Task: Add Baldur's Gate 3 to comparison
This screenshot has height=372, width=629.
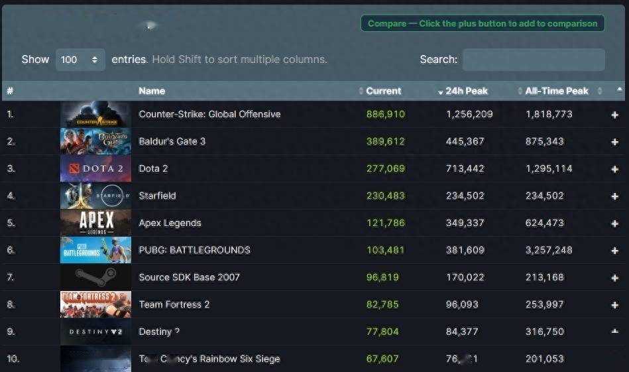Action: pyautogui.click(x=614, y=142)
